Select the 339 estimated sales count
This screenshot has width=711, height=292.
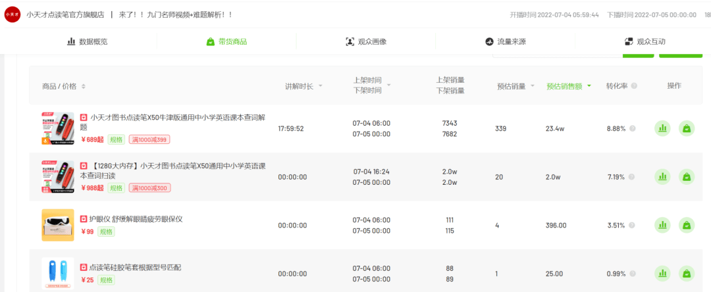click(x=500, y=128)
